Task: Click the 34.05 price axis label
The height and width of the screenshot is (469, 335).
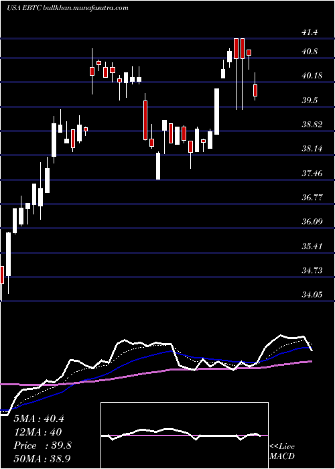Action: (x=312, y=295)
